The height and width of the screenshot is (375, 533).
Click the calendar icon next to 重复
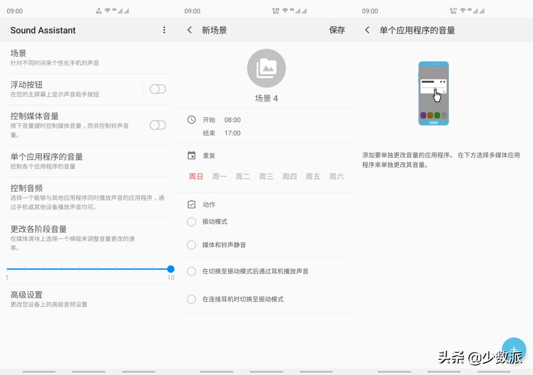[191, 155]
